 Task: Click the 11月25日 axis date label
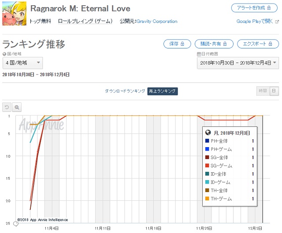[204, 228]
